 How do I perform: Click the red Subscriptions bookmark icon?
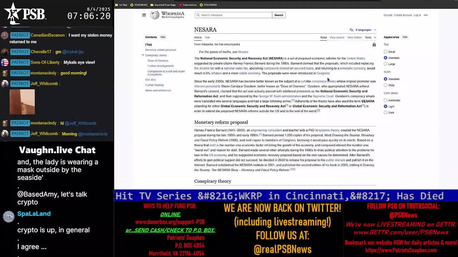pyautogui.click(x=180, y=5)
